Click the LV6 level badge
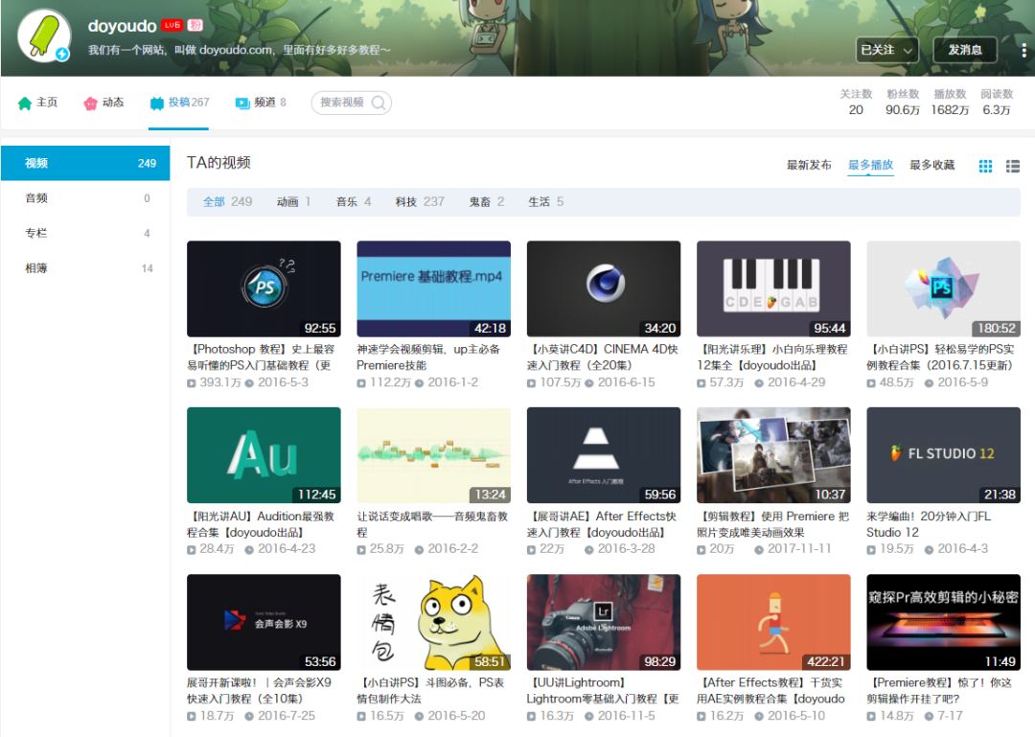This screenshot has height=737, width=1035. (x=172, y=25)
